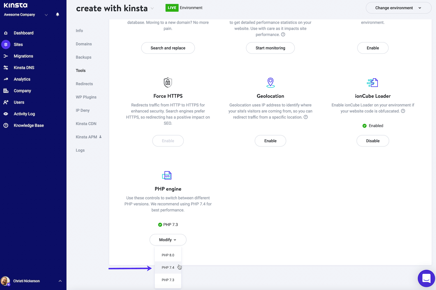Click the Users add-person icon
This screenshot has height=290, width=436.
(6, 102)
